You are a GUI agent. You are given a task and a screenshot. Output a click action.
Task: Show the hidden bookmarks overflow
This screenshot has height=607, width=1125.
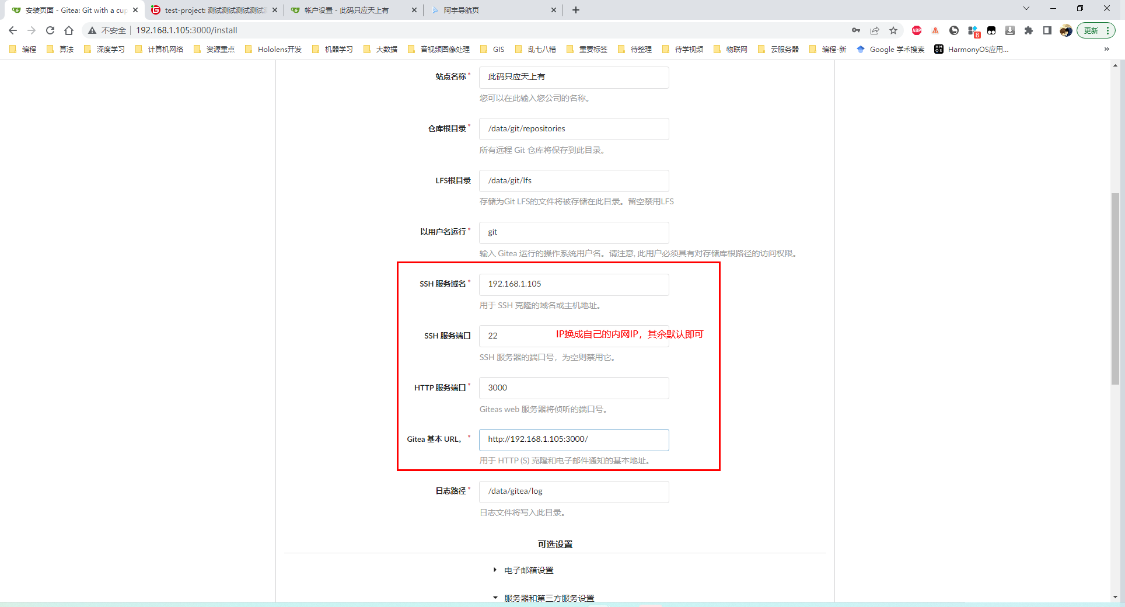1107,49
